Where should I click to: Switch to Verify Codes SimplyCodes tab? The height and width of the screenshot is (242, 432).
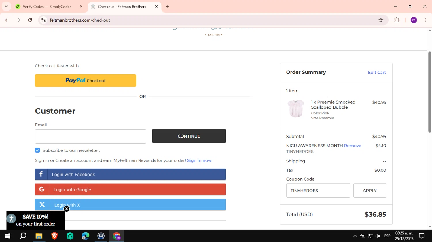click(x=47, y=7)
